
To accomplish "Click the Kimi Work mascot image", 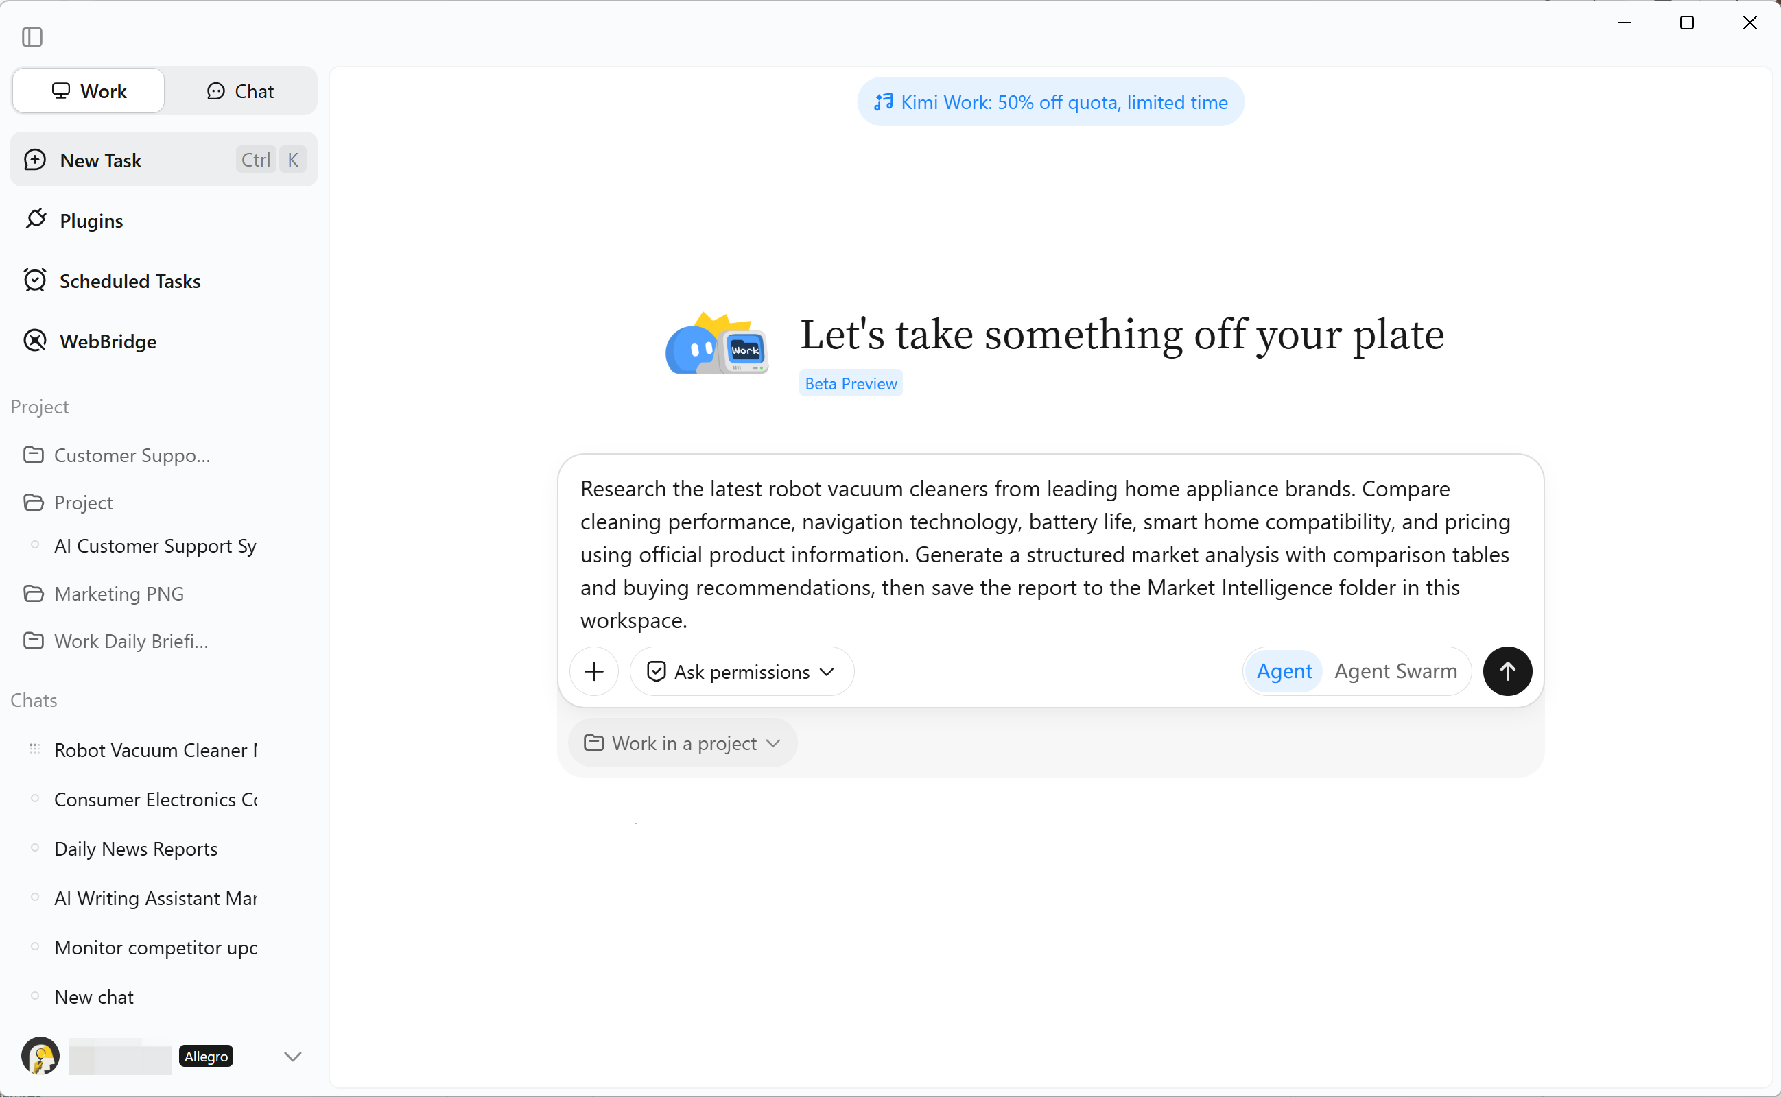I will (717, 343).
